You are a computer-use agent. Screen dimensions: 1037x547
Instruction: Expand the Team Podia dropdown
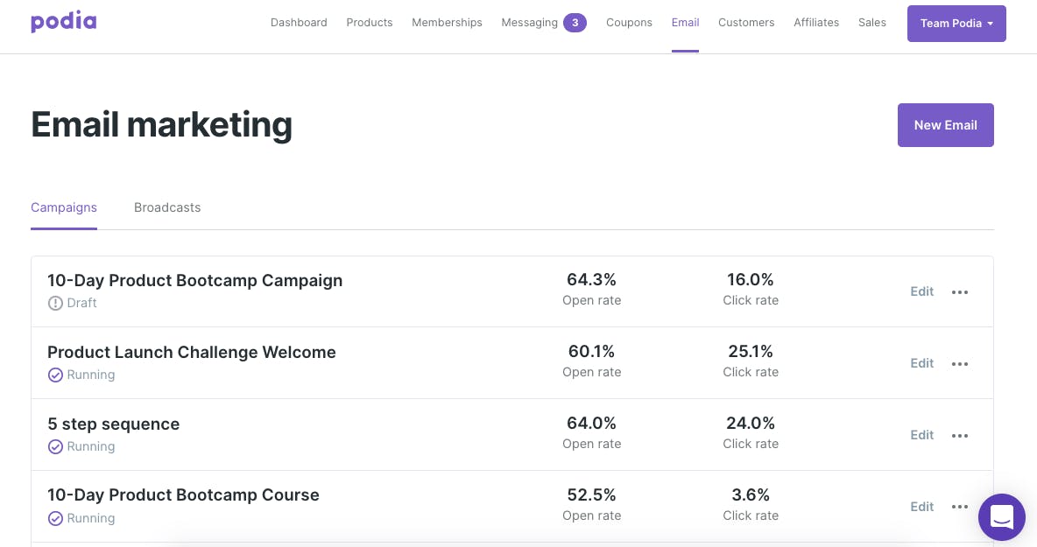coord(956,24)
